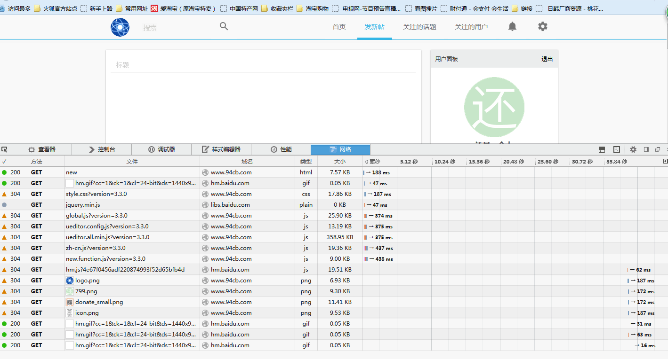
Task: Switch to 样式编辑器 style editor tab
Action: pos(221,149)
